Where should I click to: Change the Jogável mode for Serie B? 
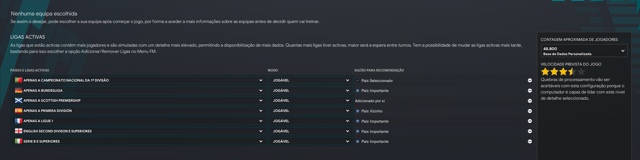pos(311,141)
